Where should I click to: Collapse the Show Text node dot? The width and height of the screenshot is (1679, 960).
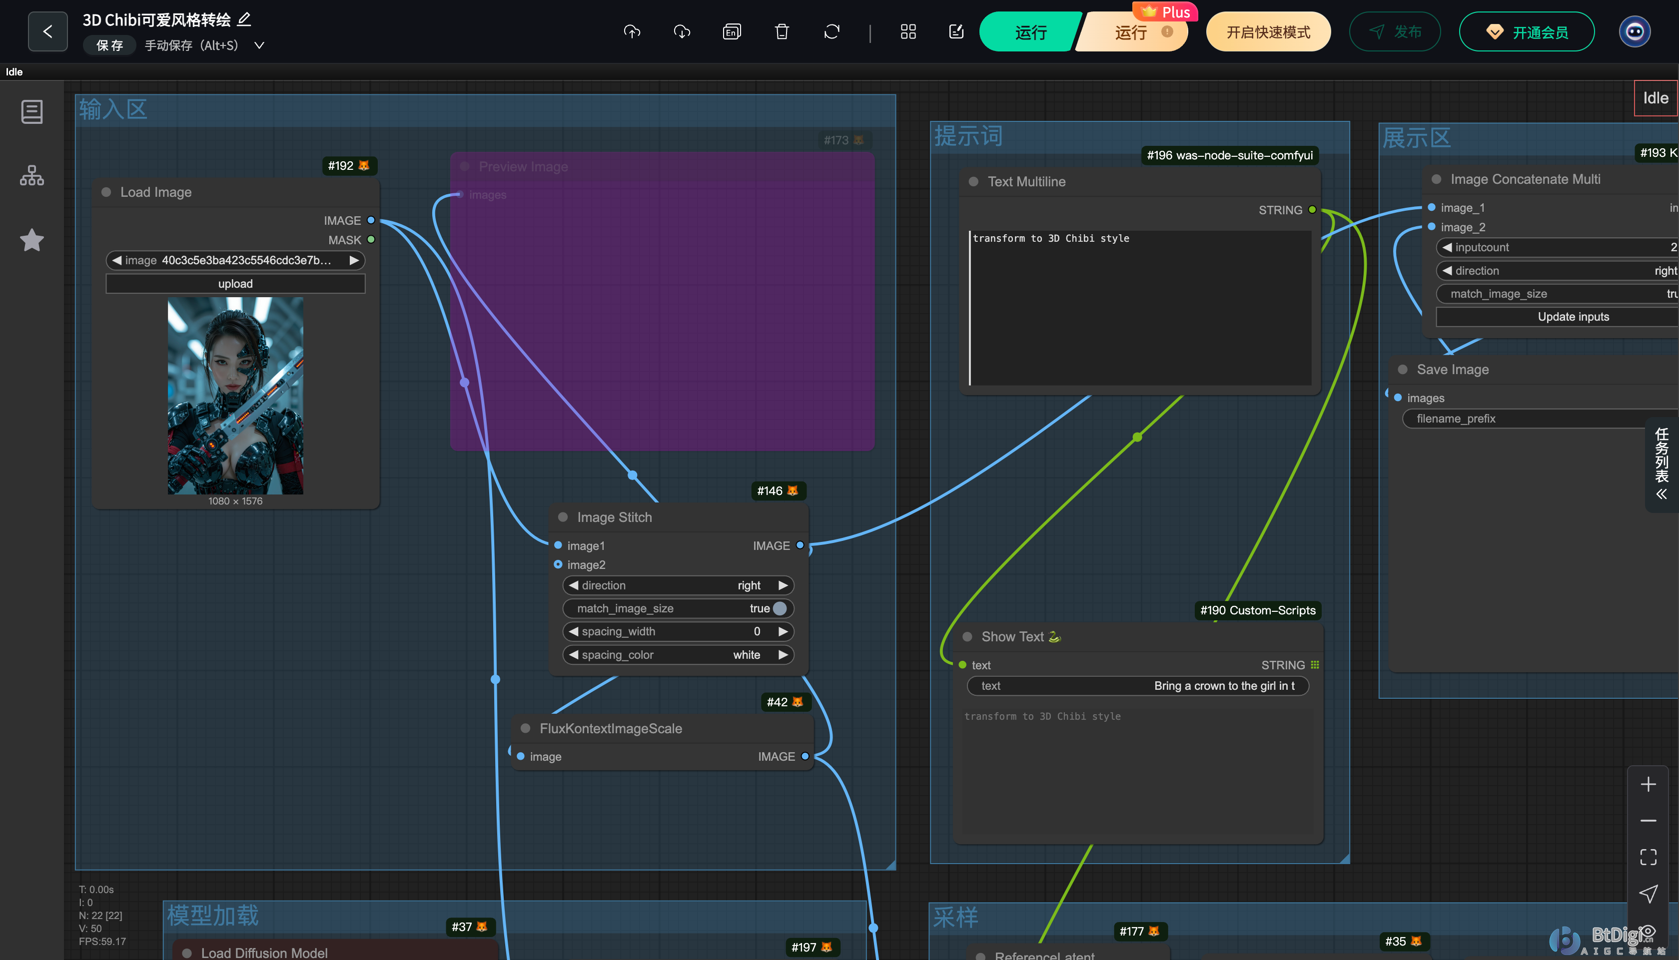(967, 636)
